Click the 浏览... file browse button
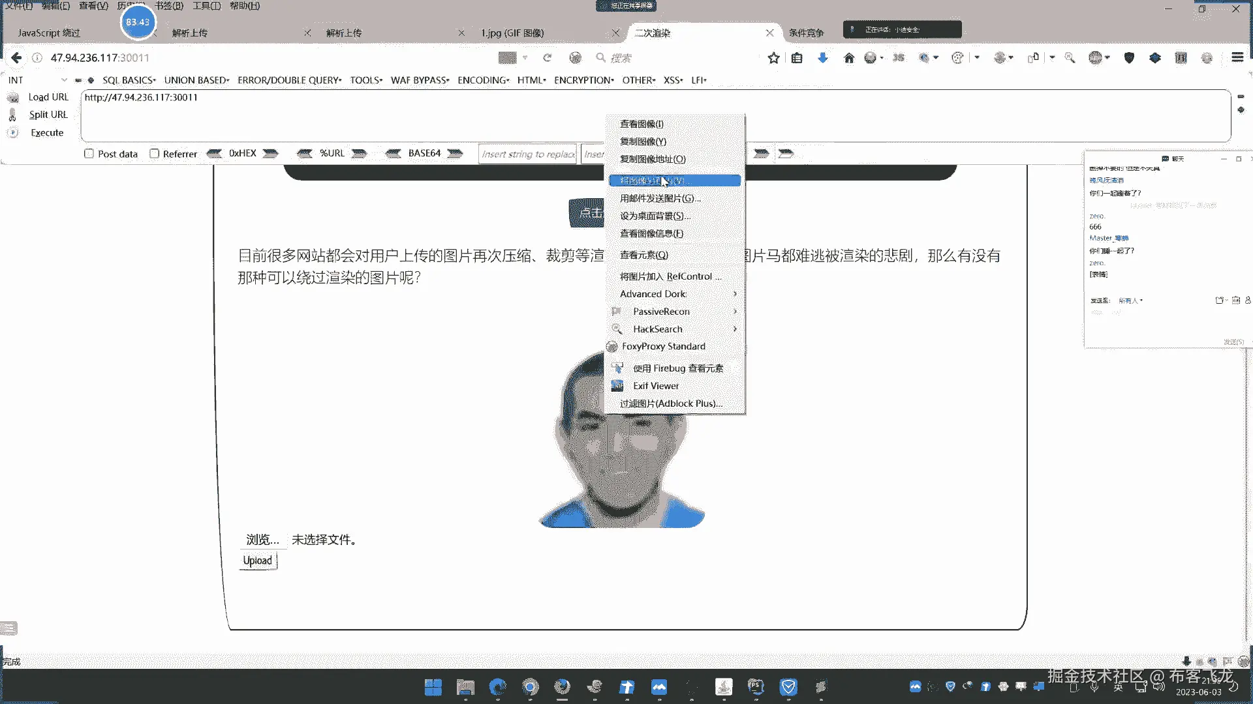This screenshot has height=704, width=1253. [x=262, y=540]
